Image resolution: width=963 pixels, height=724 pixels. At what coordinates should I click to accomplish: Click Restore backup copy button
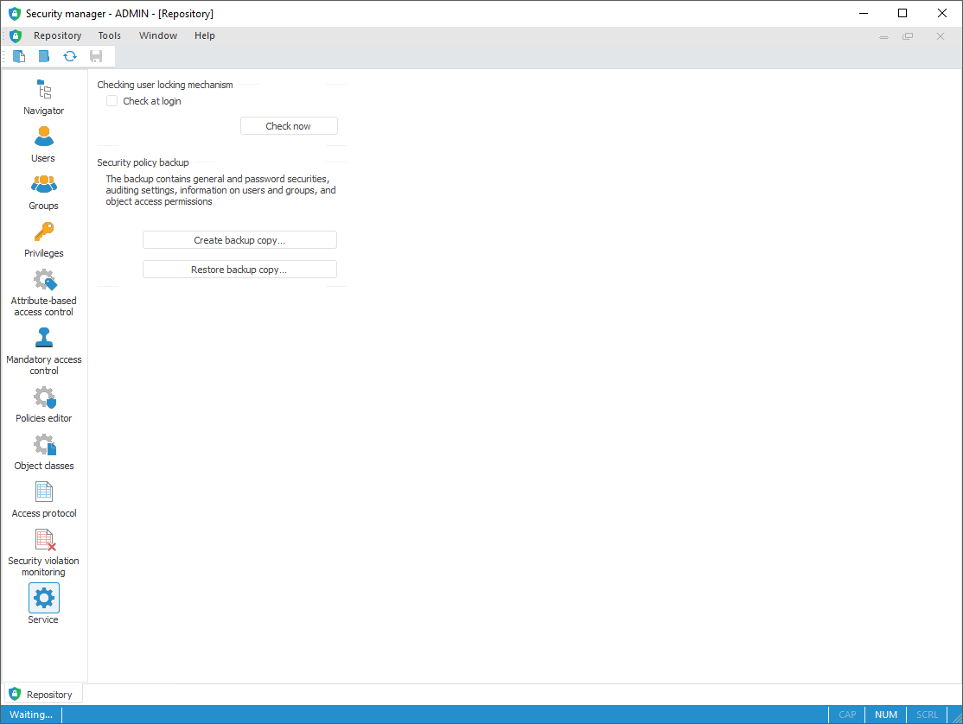coord(239,270)
